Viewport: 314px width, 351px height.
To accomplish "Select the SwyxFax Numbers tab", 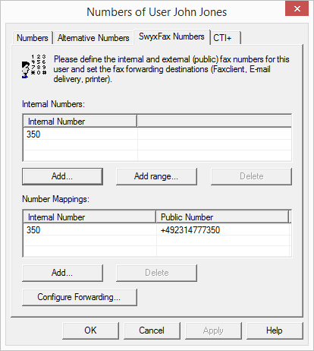I will tap(171, 36).
